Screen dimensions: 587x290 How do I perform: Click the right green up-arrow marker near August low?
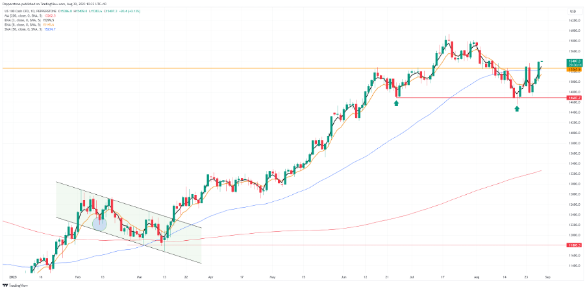(517, 109)
